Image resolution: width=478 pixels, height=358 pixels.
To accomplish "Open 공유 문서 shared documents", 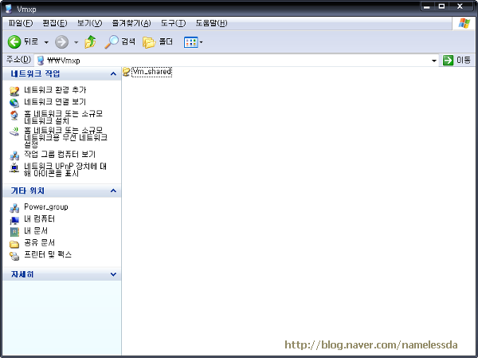I will click(39, 243).
